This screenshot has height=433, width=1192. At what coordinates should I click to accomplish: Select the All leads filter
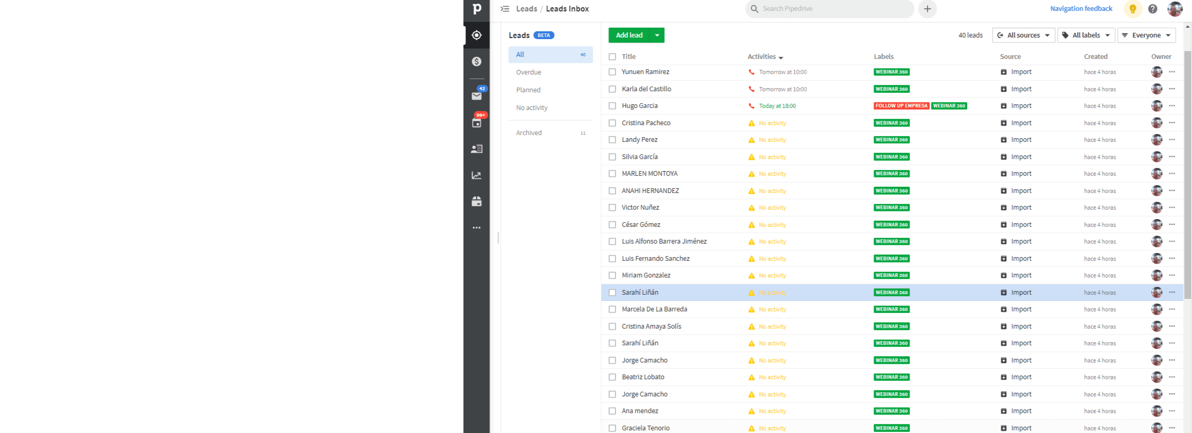click(x=551, y=55)
